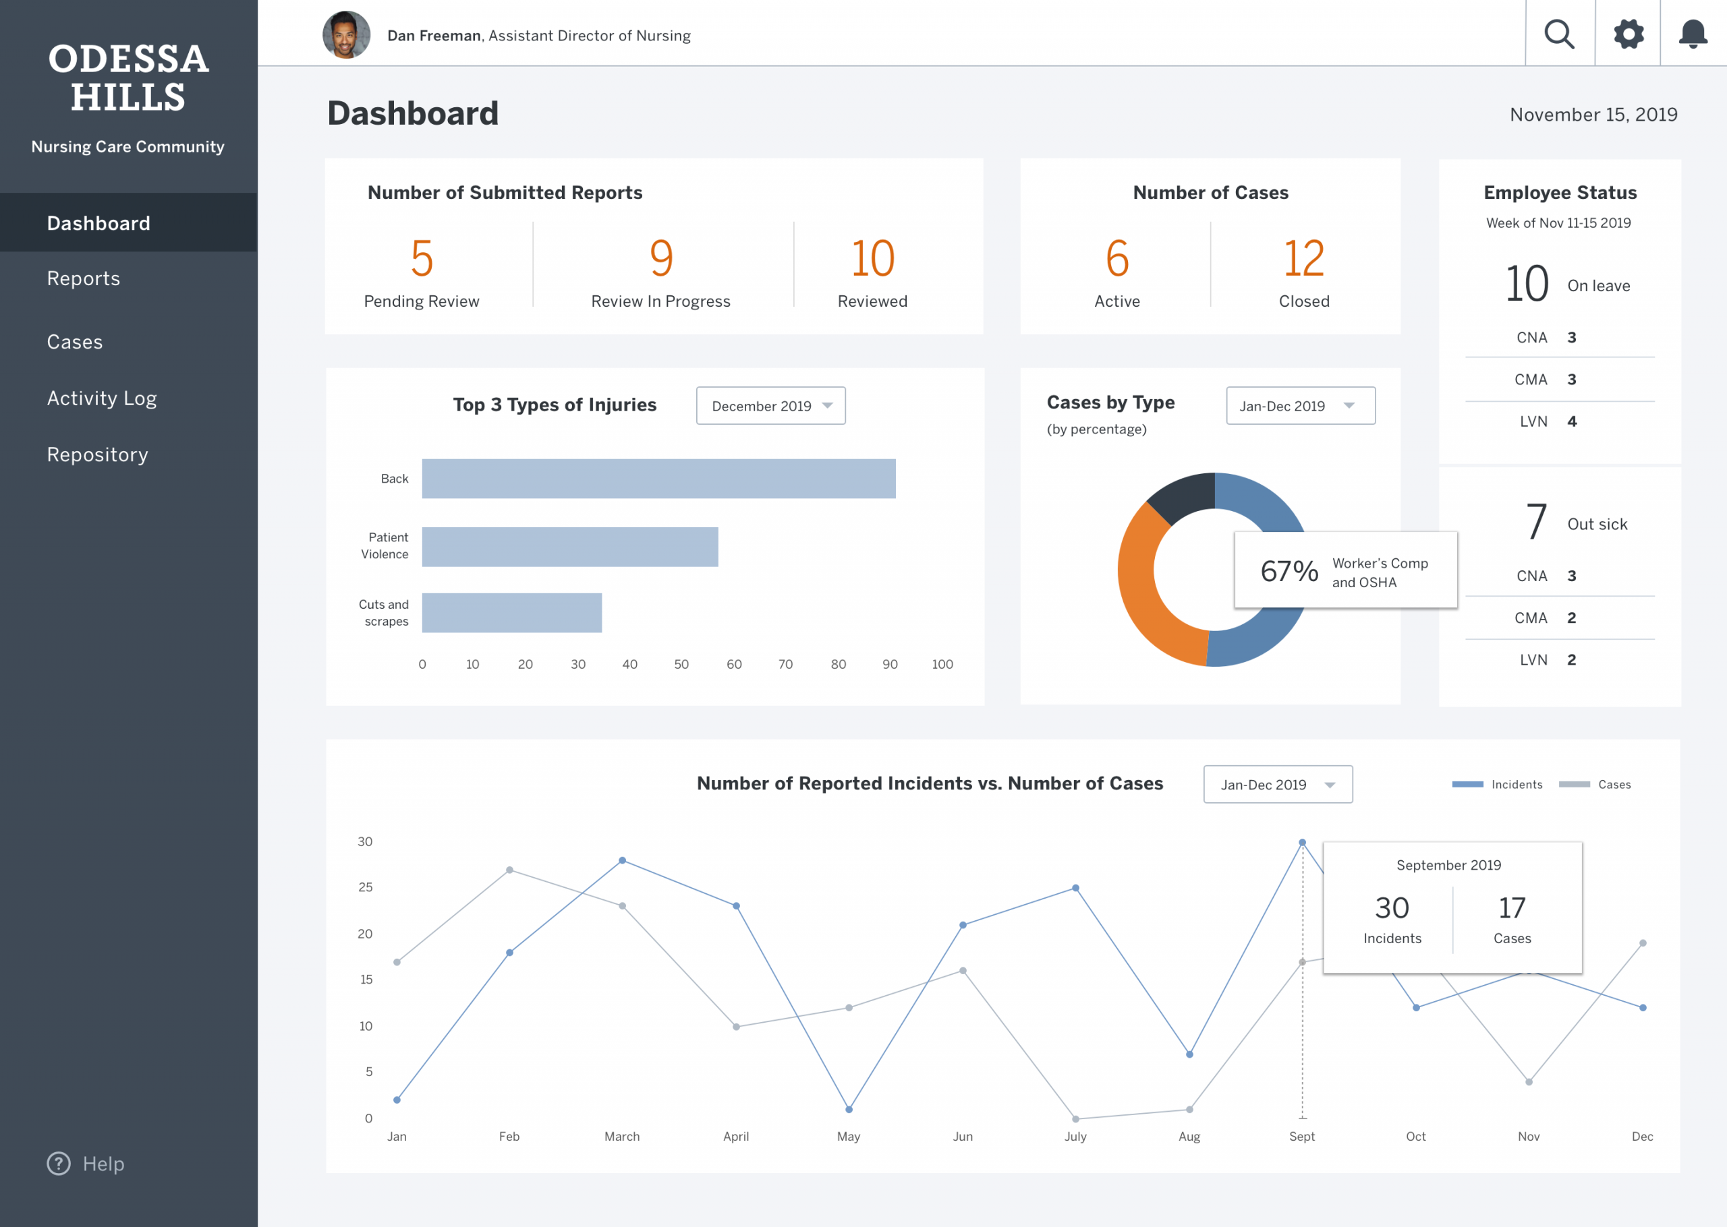This screenshot has height=1227, width=1727.
Task: Open the December 2019 injuries dropdown
Action: pos(771,406)
